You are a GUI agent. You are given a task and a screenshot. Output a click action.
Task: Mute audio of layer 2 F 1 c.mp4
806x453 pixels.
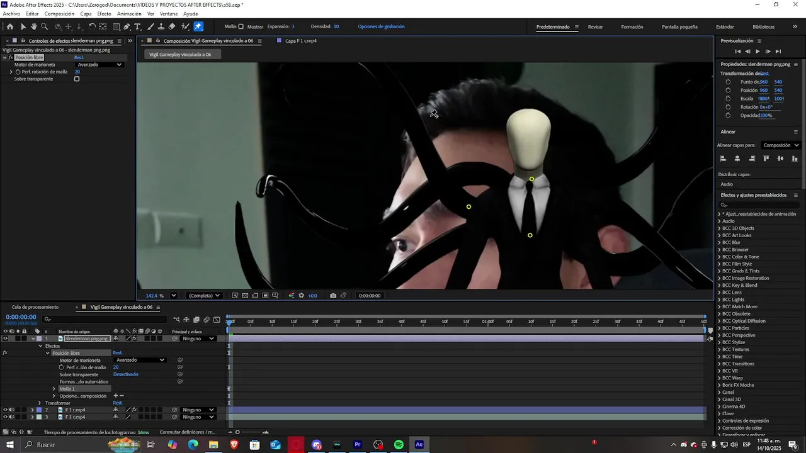pos(12,410)
